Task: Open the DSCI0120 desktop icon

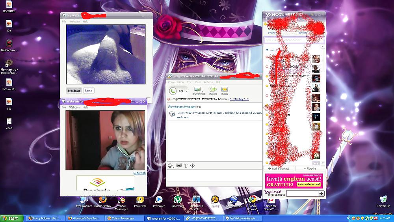Action: click(x=9, y=7)
